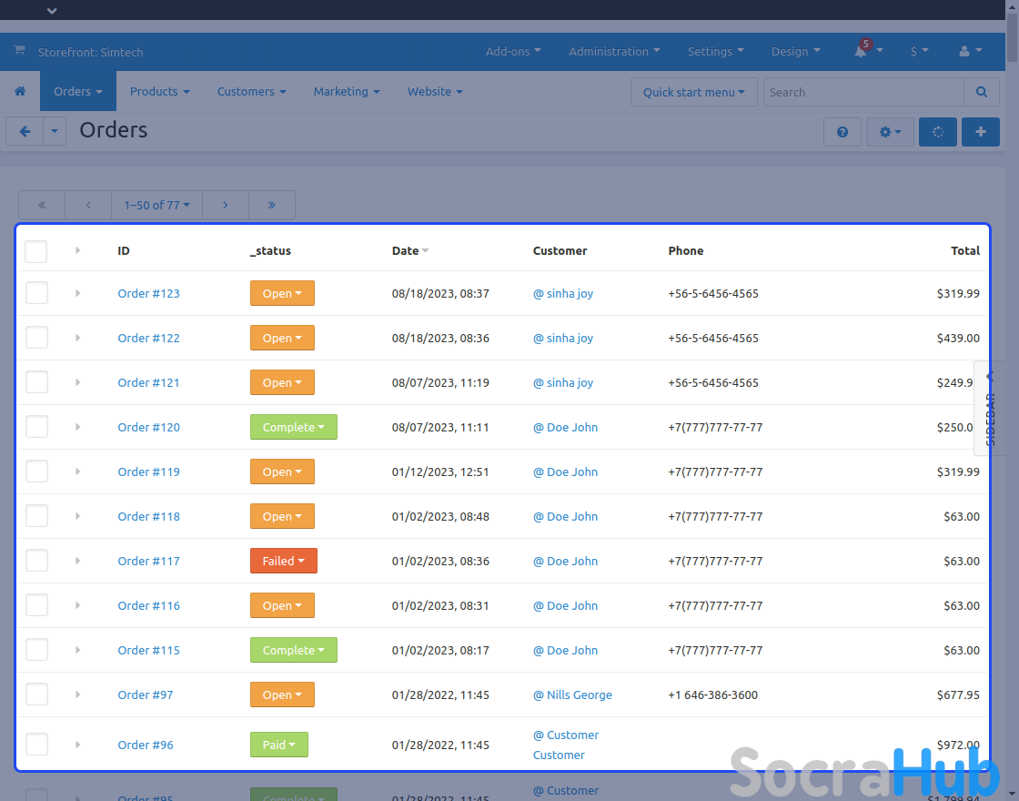Go to the home dashboard icon
This screenshot has width=1019, height=801.
tap(20, 92)
